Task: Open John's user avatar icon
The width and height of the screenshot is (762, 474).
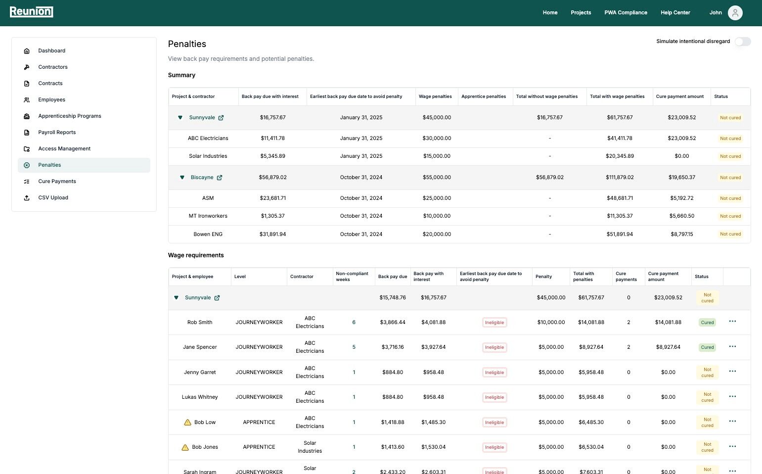Action: tap(735, 13)
